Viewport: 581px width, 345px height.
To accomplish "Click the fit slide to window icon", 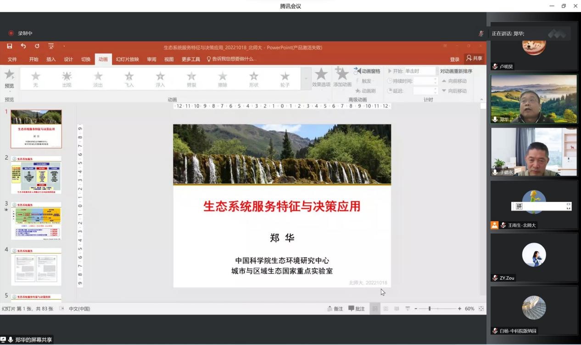I will (481, 309).
